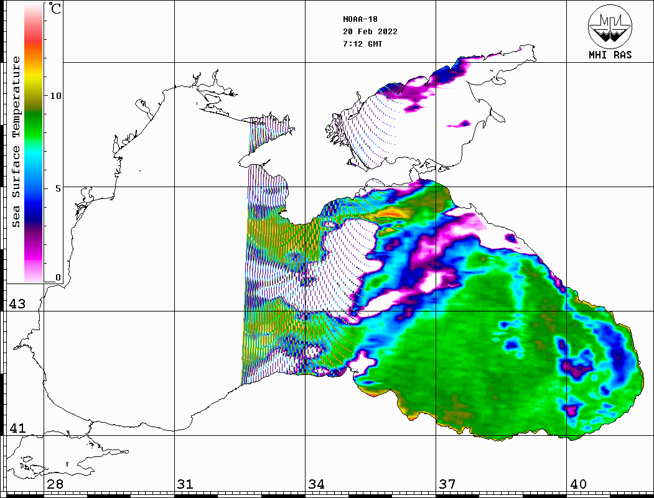Click longitude label '37'
Screen dimensions: 654x498
(x=447, y=484)
